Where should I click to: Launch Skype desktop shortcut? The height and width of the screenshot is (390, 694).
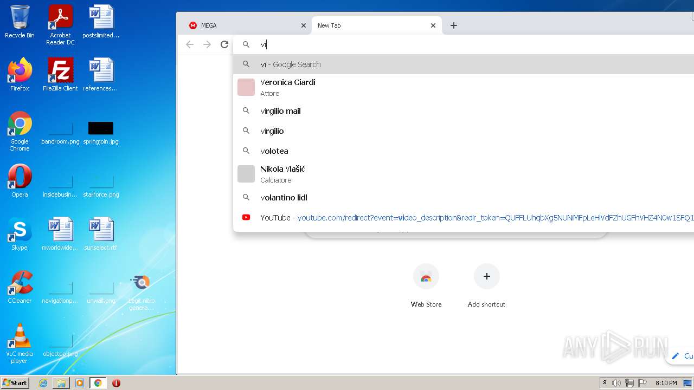(20, 234)
